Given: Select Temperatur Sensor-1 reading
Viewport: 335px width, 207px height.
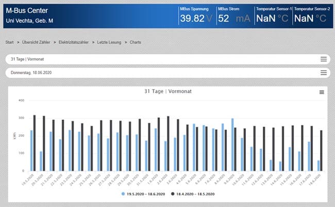Looking at the screenshot, I should point(273,18).
